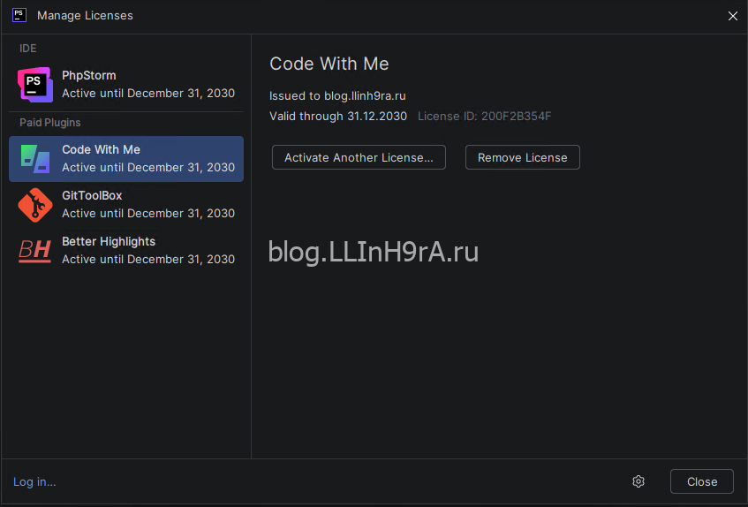This screenshot has height=507, width=748.
Task: Click the Close button at bottom right
Action: point(701,481)
